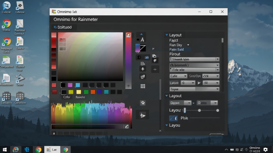Image resolution: width=273 pixels, height=153 pixels.
Task: Open the 00 dropdown
Action: pos(211,83)
